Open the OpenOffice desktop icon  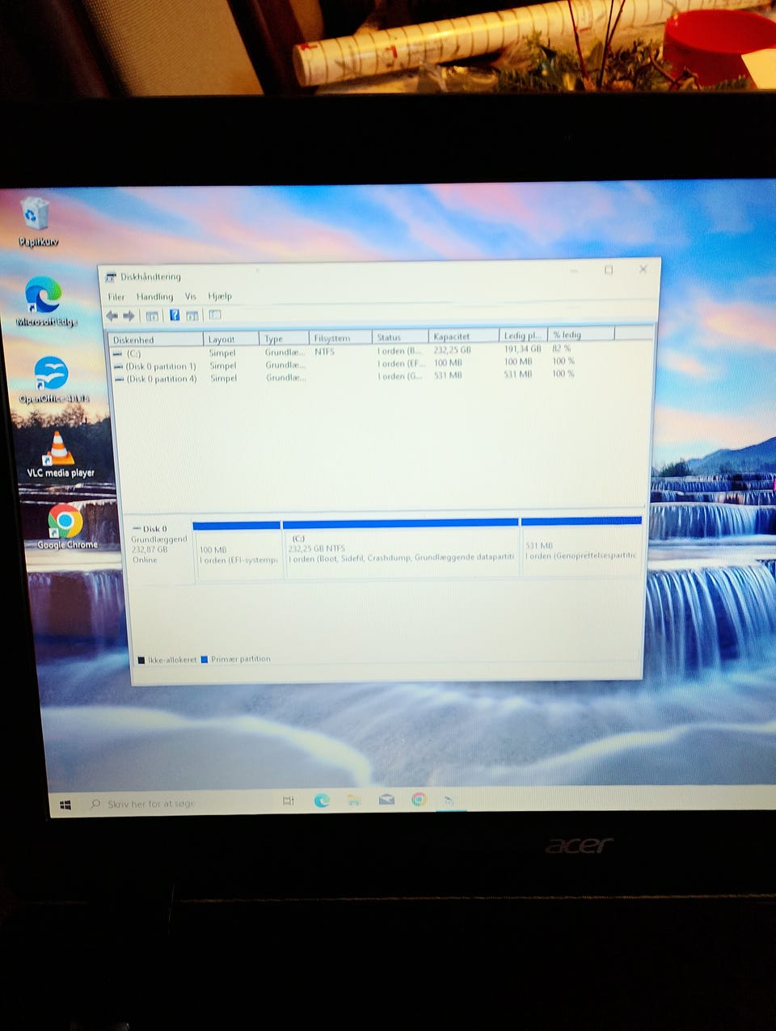coord(53,380)
